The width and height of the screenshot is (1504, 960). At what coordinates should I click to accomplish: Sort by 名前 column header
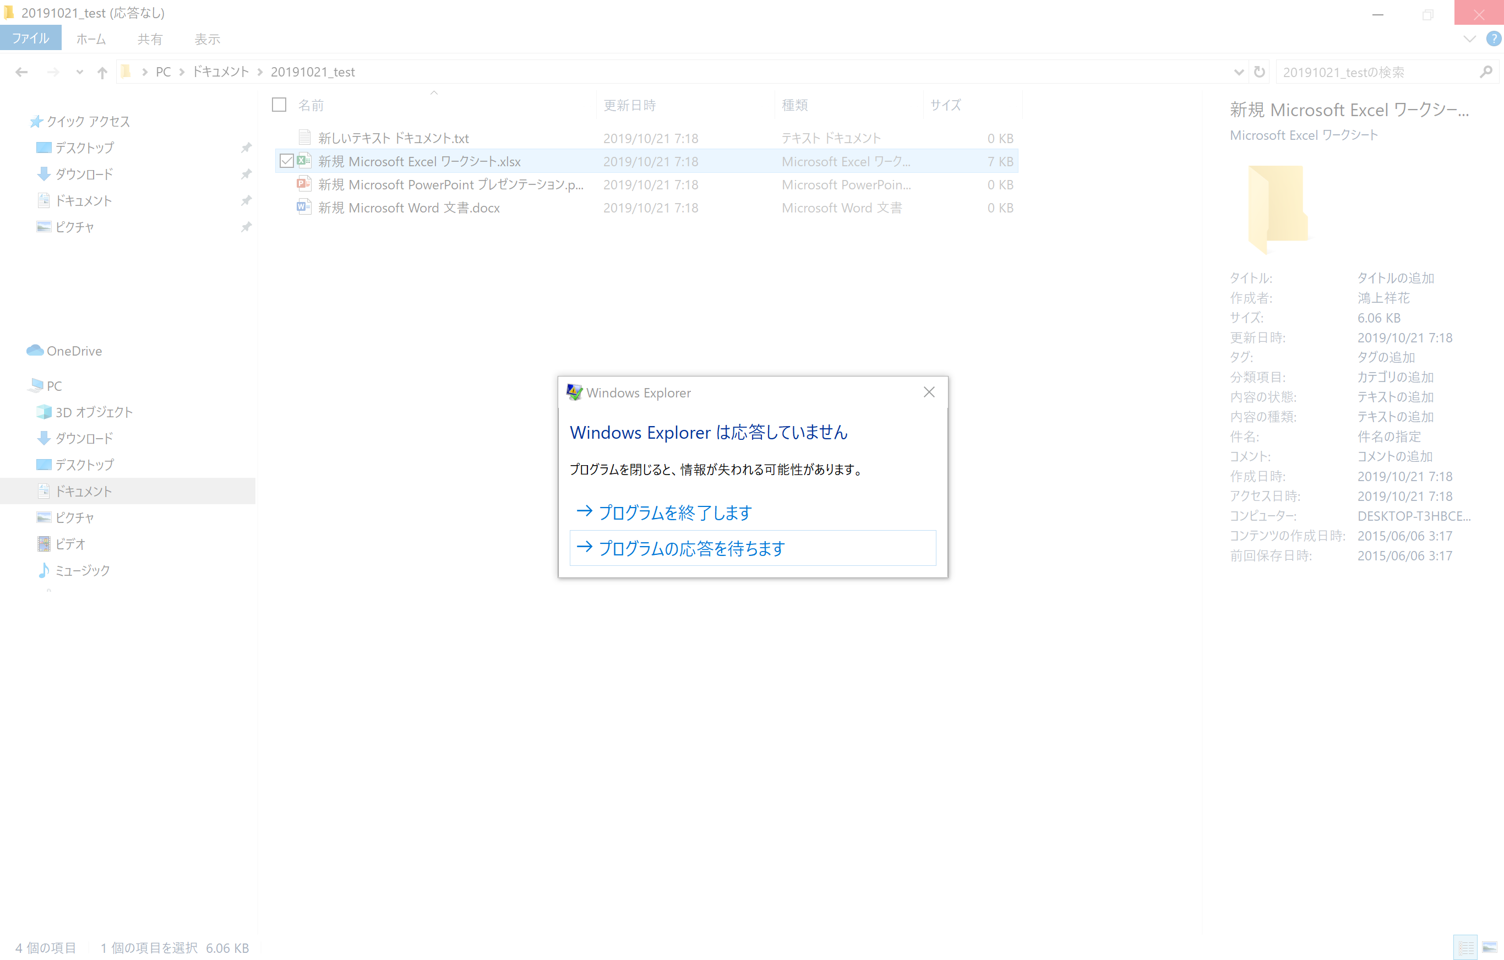pyautogui.click(x=311, y=105)
